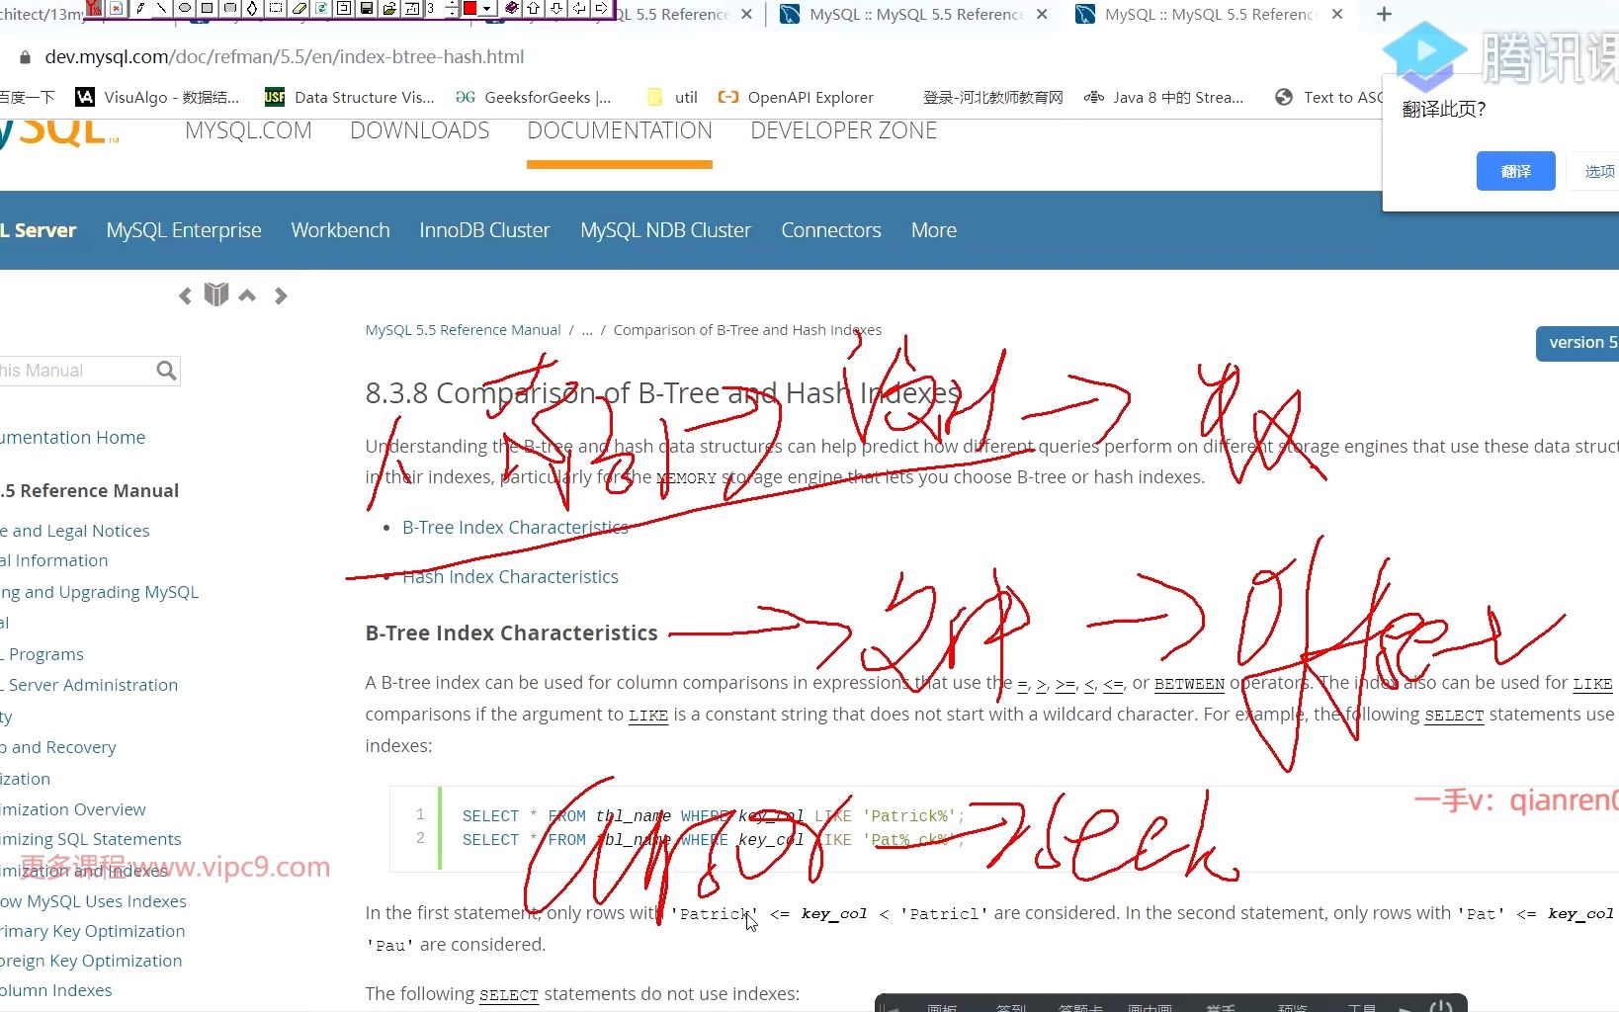Click the left arrow annotation icon
1619x1012 pixels.
point(579,8)
